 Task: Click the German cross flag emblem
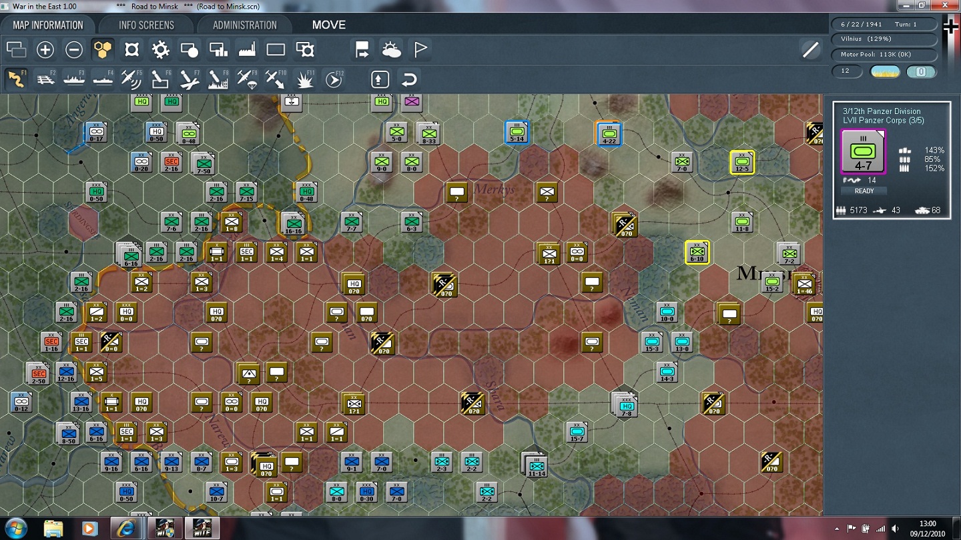[950, 27]
